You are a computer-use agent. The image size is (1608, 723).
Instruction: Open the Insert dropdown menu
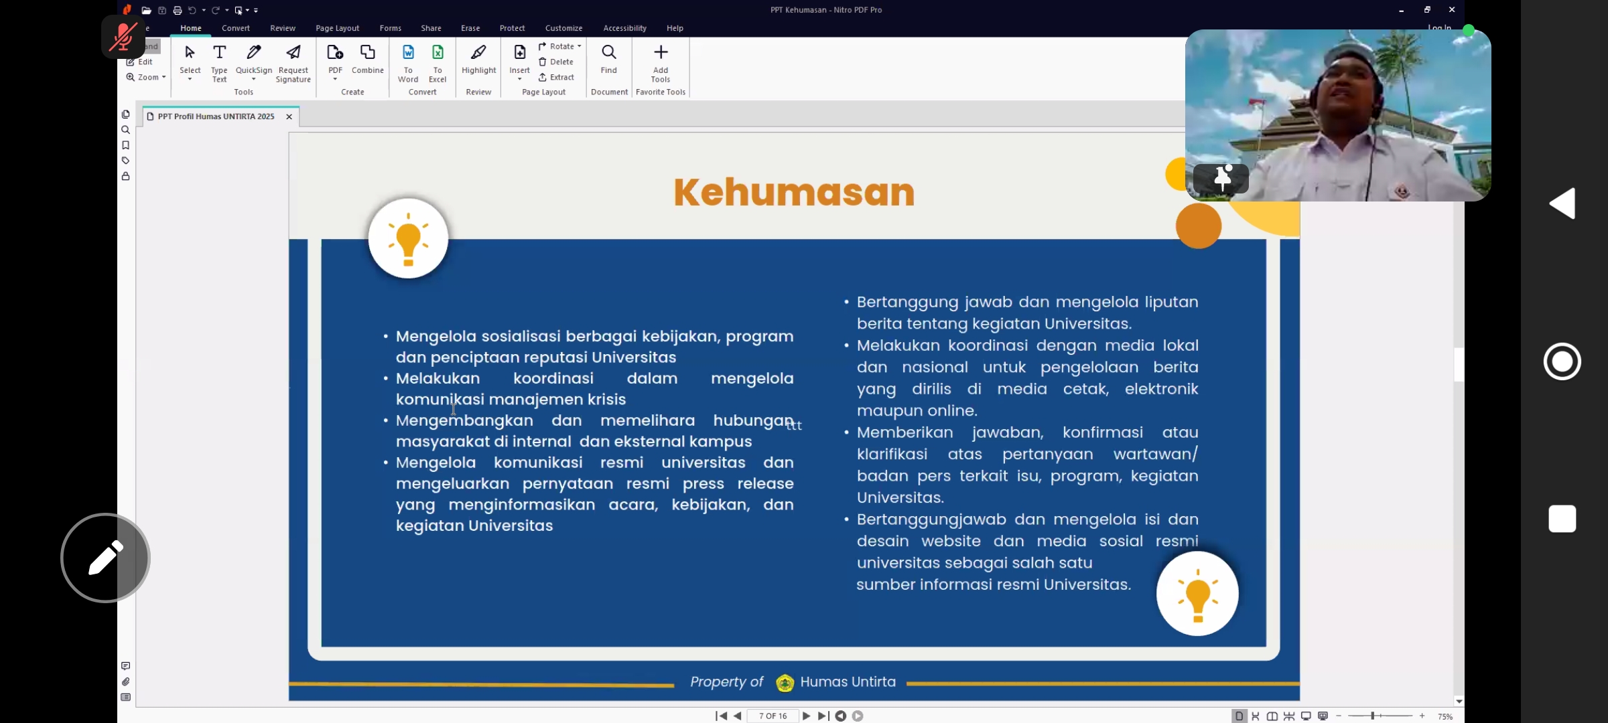(x=519, y=80)
